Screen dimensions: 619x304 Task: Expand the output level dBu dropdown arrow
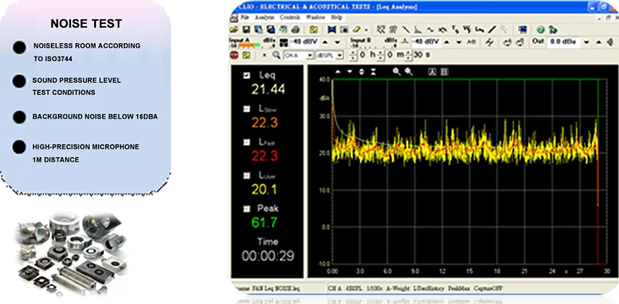coord(586,42)
